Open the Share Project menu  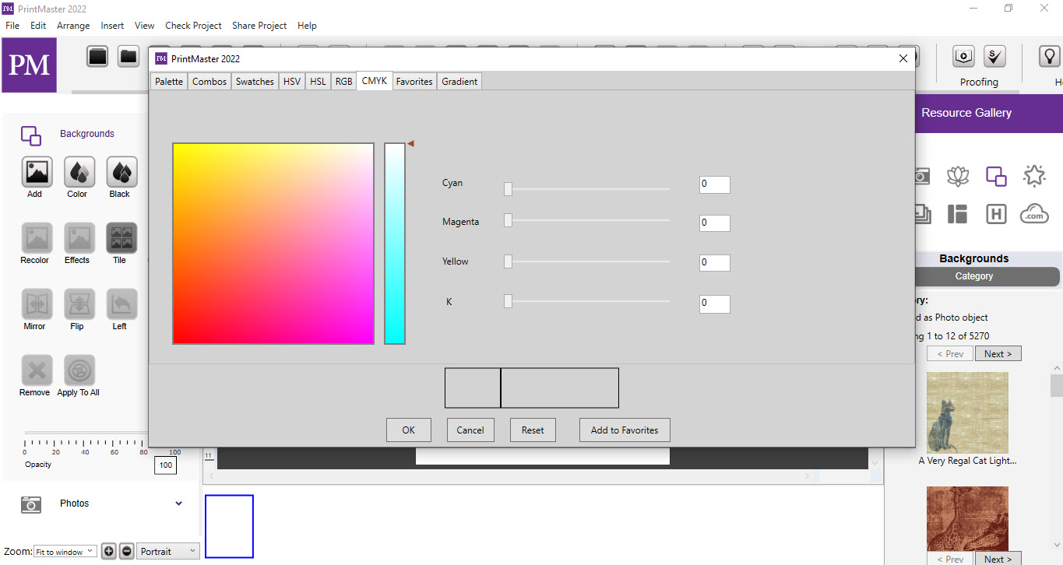pyautogui.click(x=259, y=26)
